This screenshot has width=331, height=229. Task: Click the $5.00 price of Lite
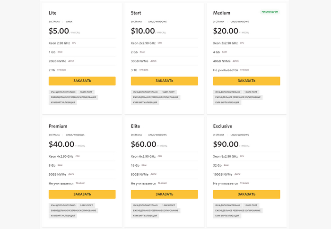click(x=59, y=31)
